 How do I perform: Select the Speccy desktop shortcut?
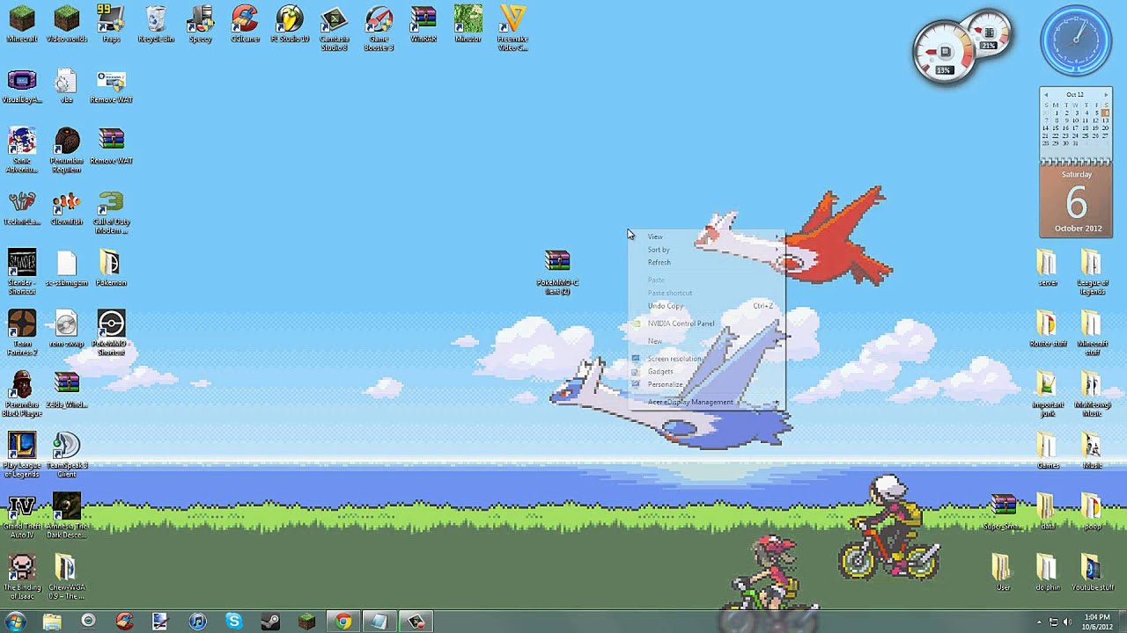(x=200, y=24)
